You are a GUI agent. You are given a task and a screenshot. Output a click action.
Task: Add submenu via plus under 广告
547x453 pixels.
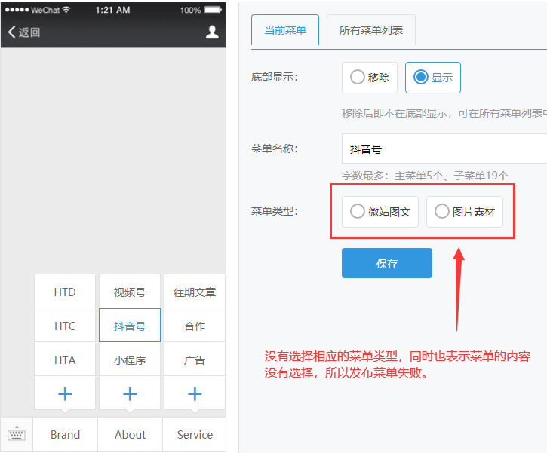[195, 393]
